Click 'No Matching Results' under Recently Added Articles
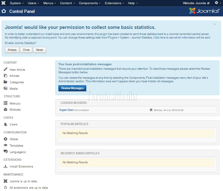This screenshot has height=191, width=223. [75, 162]
